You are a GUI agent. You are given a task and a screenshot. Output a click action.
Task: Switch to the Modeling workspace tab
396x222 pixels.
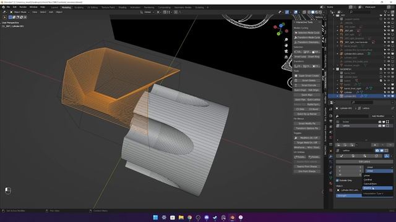[66, 7]
